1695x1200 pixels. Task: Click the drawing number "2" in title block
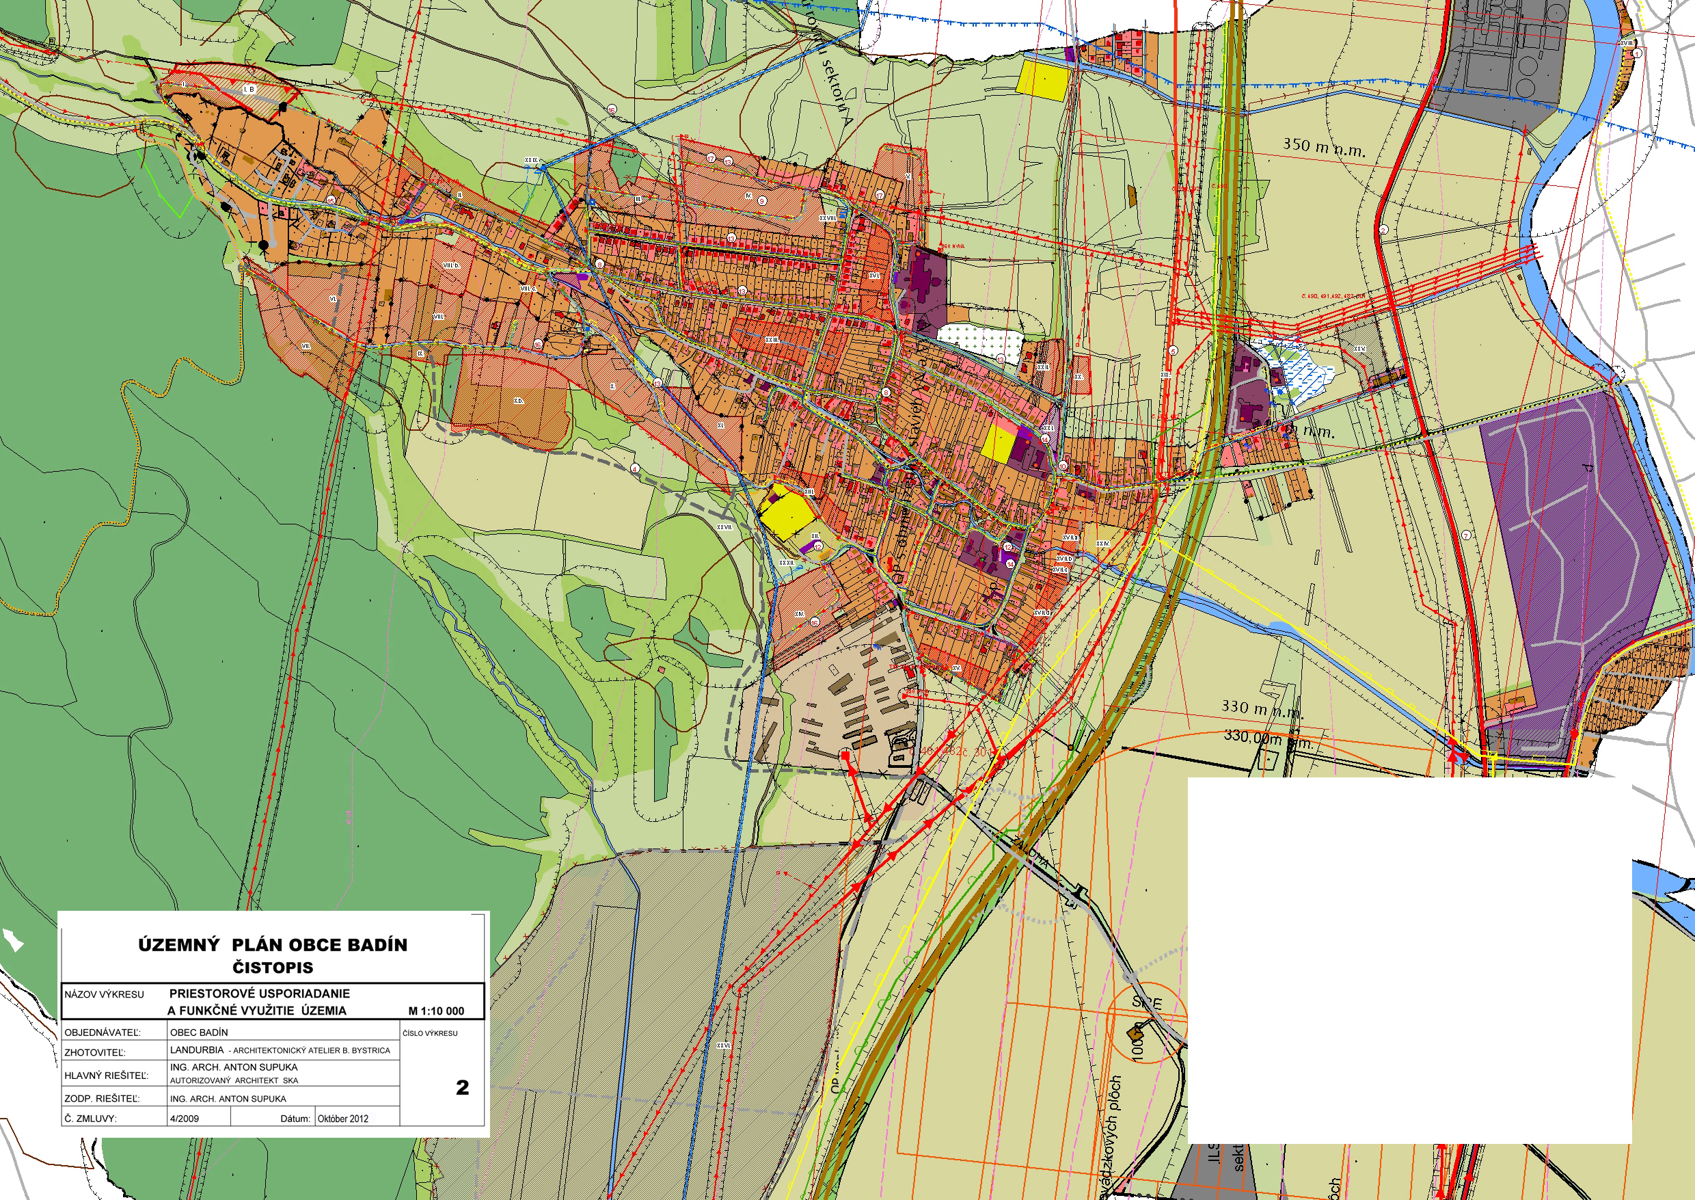(x=462, y=1087)
